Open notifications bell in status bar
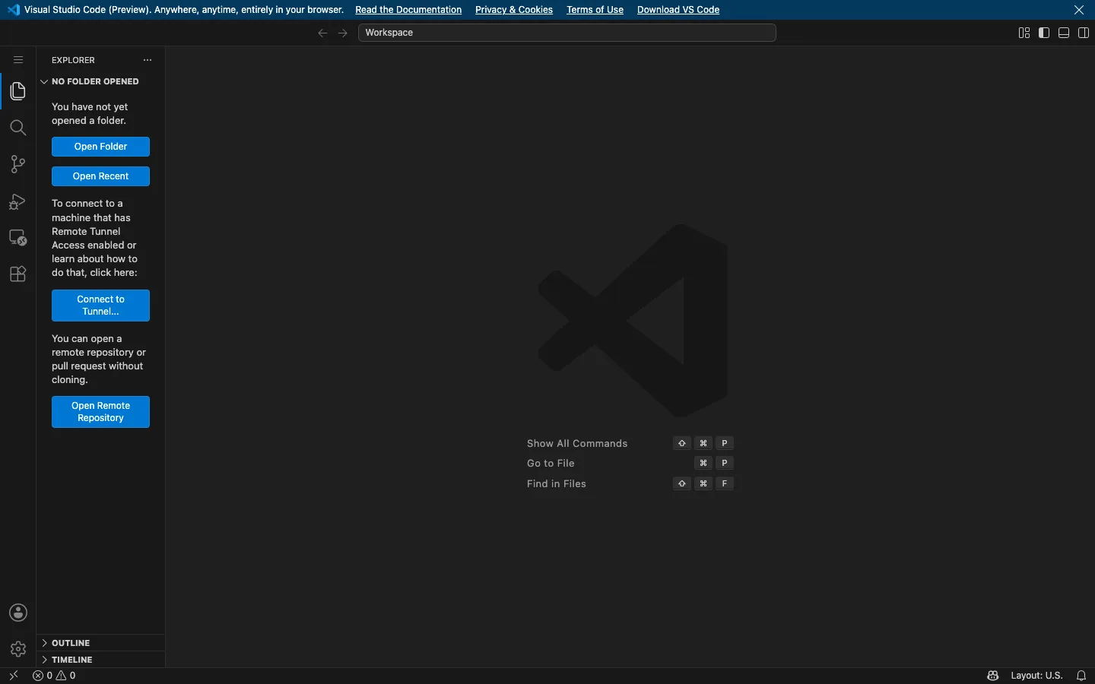Image resolution: width=1095 pixels, height=684 pixels. (x=1082, y=676)
